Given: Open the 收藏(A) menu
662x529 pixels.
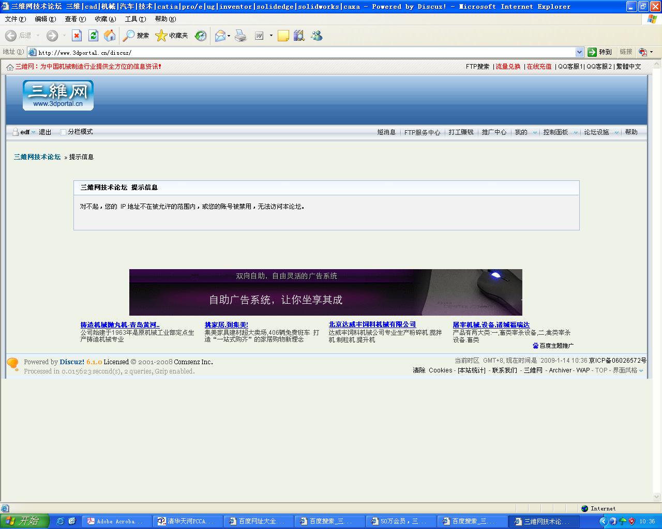Looking at the screenshot, I should (x=105, y=19).
